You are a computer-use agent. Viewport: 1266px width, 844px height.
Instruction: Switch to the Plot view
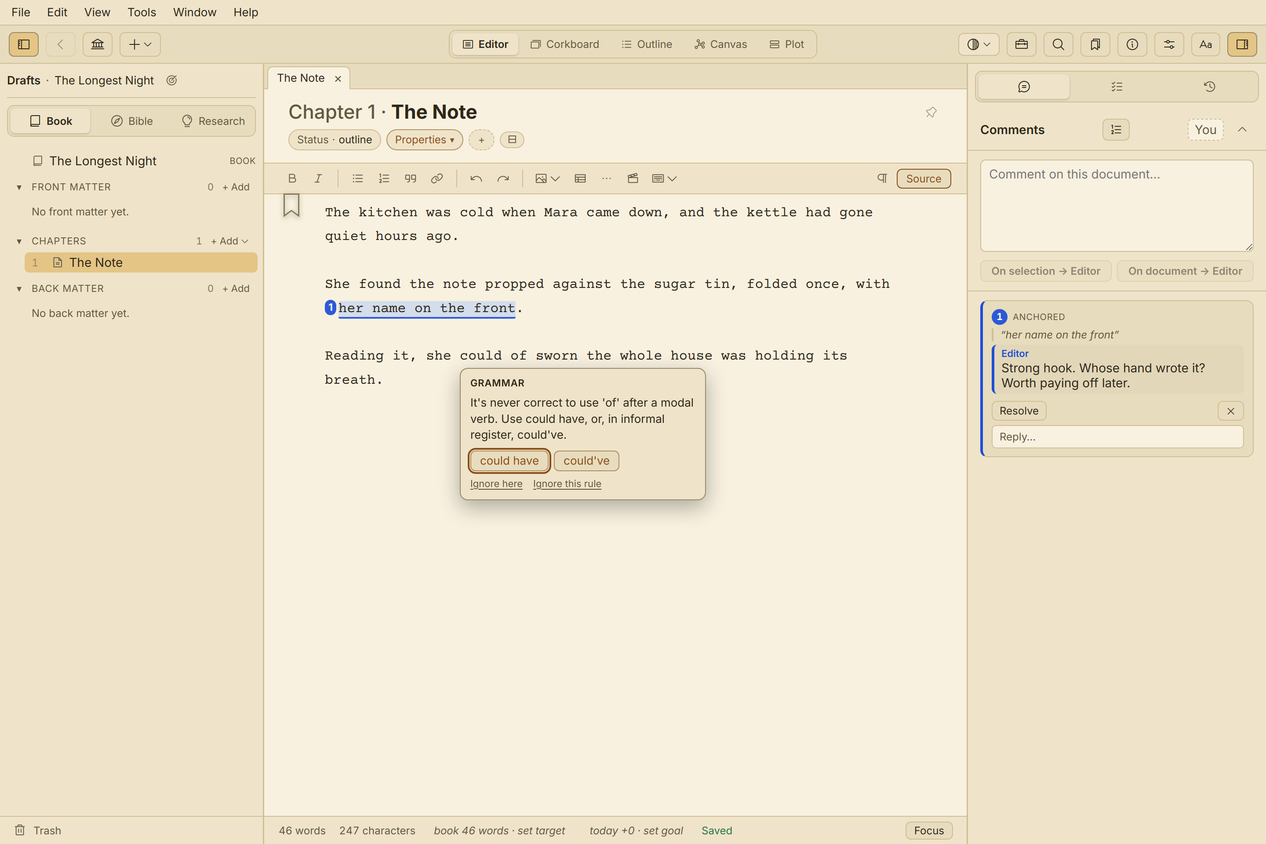coord(786,44)
